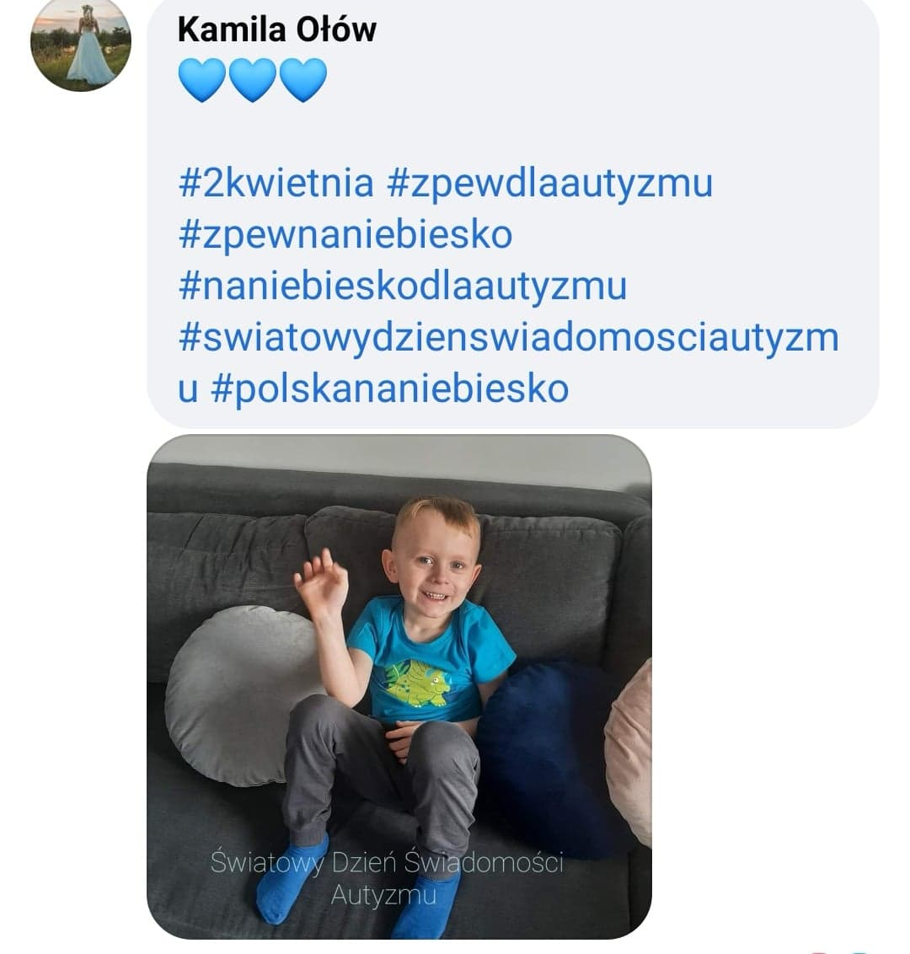The height and width of the screenshot is (954, 910).
Task: Click the boy's waving hand in photo
Action: click(x=321, y=582)
